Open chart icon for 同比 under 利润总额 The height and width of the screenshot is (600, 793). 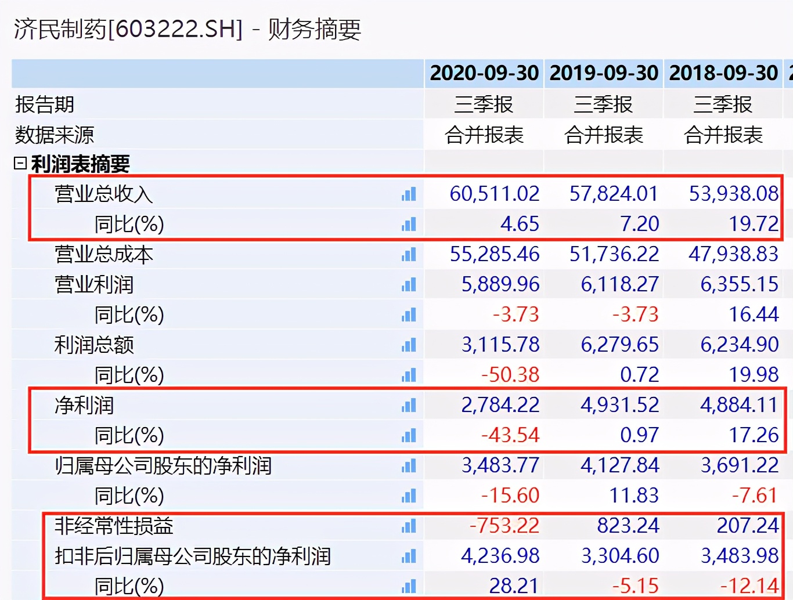[409, 375]
